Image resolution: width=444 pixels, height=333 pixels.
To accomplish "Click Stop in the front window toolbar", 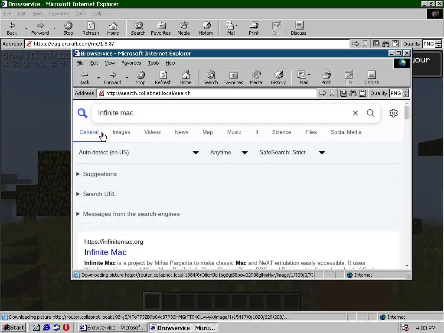I will [140, 78].
